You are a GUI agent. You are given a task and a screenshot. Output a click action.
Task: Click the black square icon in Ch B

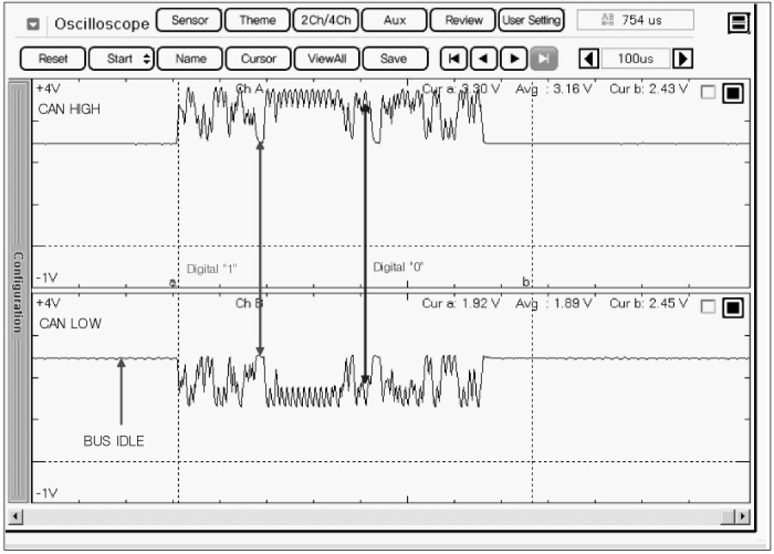[x=733, y=307]
